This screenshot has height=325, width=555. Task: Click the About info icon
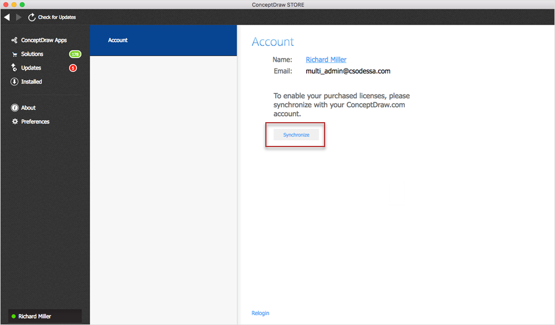click(14, 108)
